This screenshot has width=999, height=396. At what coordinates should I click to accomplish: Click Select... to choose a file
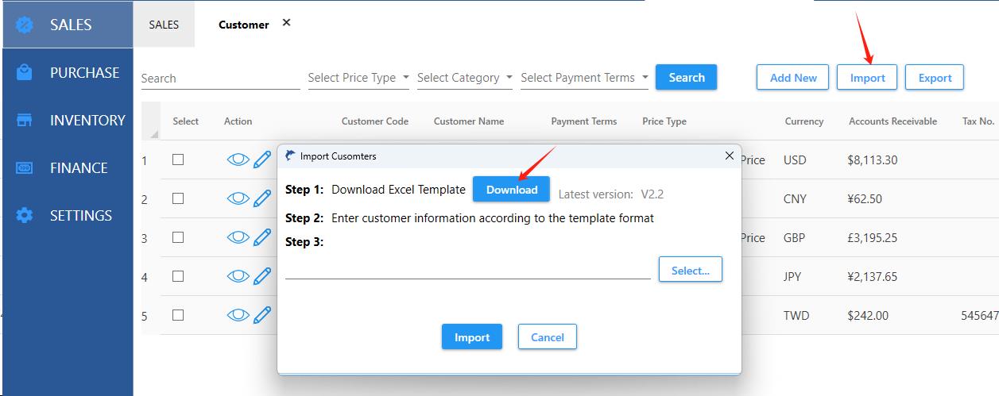pyautogui.click(x=690, y=270)
